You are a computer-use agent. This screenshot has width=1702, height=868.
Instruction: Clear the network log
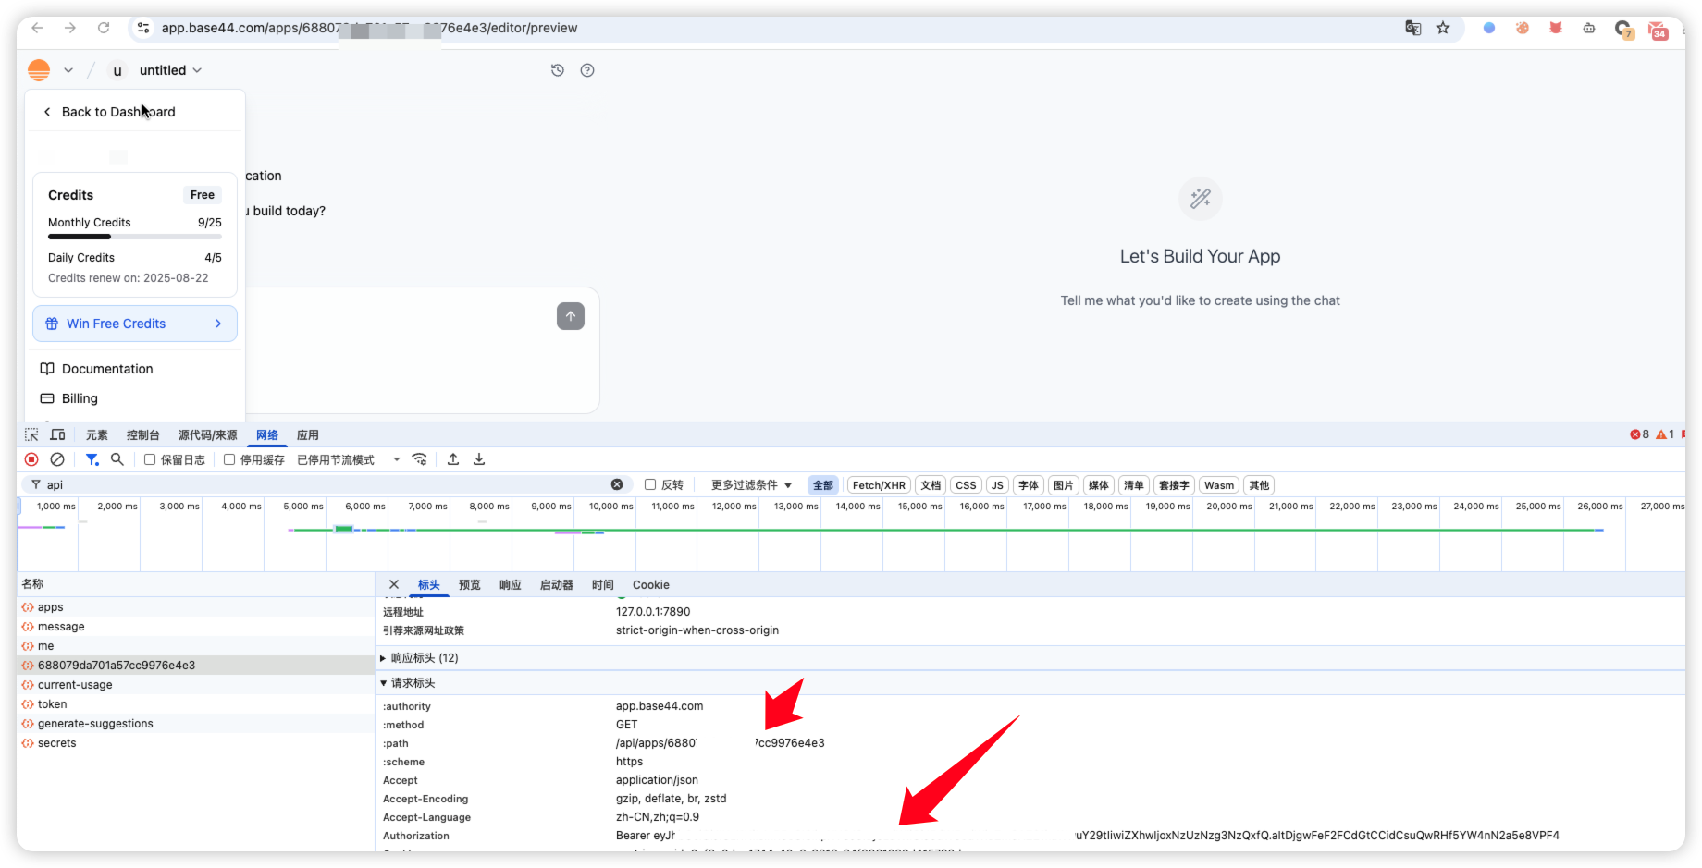(x=57, y=459)
